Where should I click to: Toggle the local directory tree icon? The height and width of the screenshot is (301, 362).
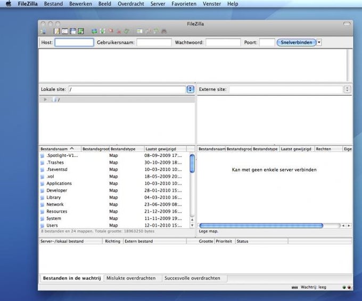[x=65, y=31]
